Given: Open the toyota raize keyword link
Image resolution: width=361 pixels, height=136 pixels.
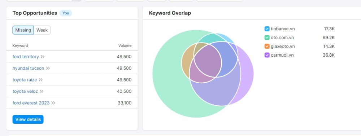Looking at the screenshot, I should (x=25, y=80).
